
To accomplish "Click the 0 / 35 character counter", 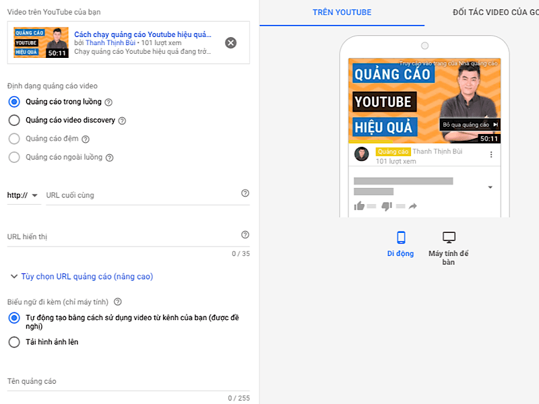I will [x=241, y=254].
